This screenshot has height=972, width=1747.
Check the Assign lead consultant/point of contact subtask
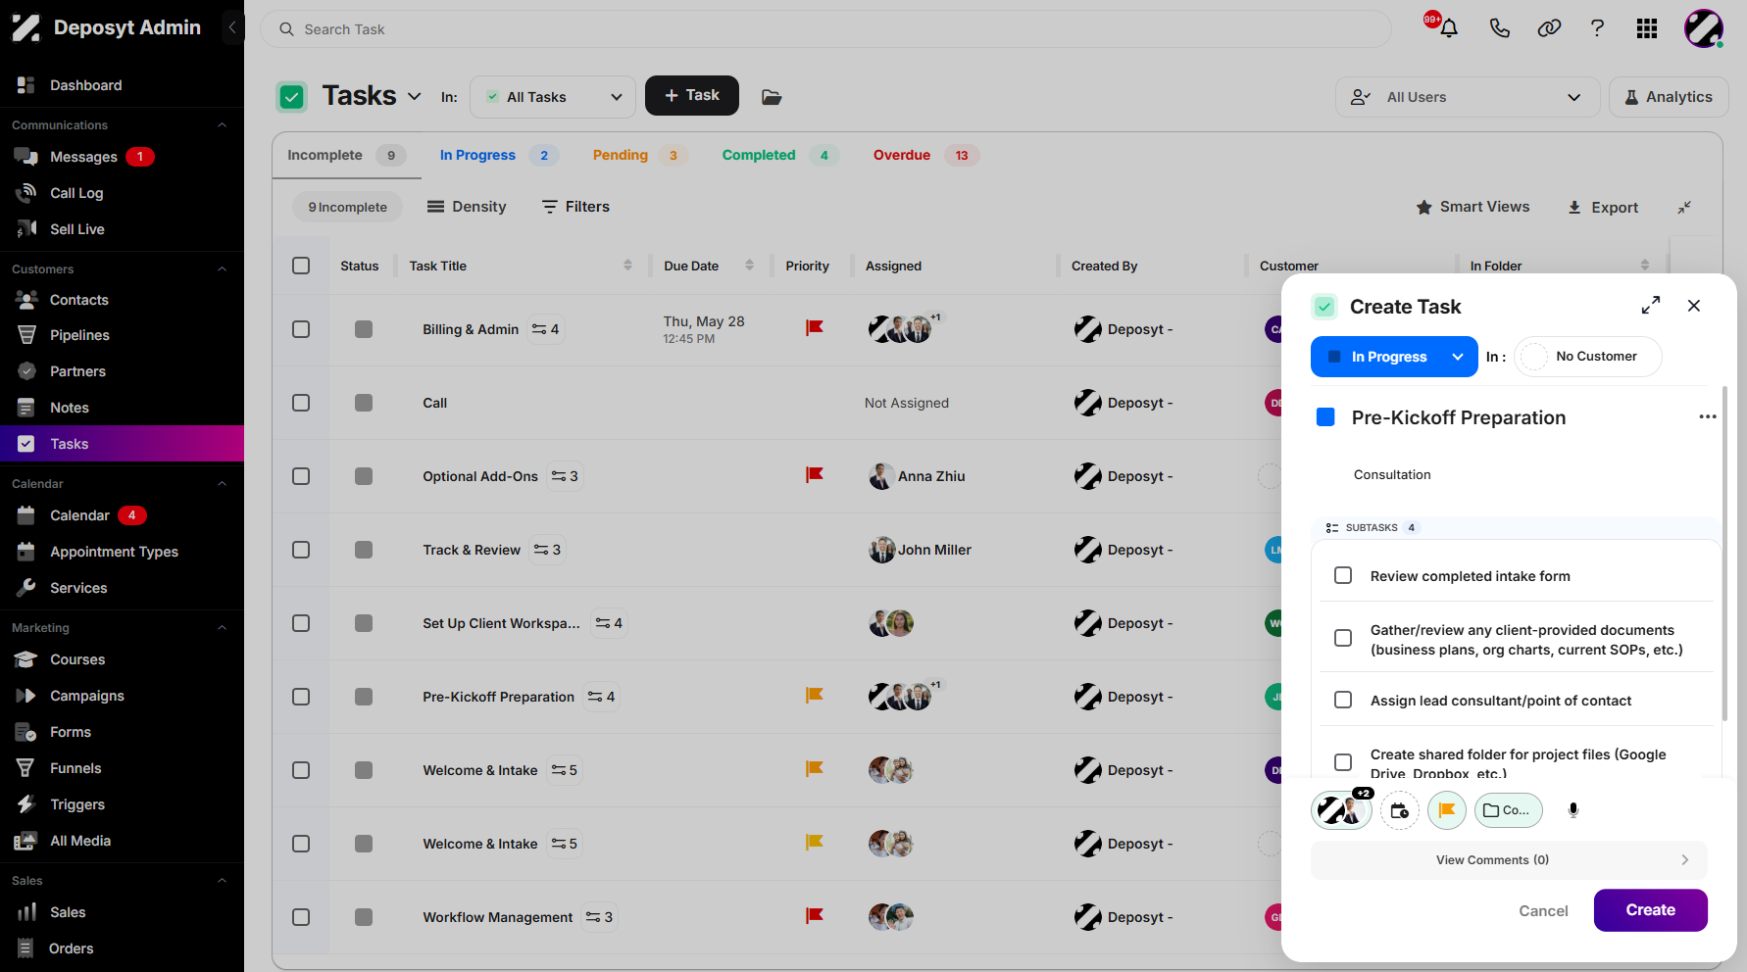(x=1343, y=700)
